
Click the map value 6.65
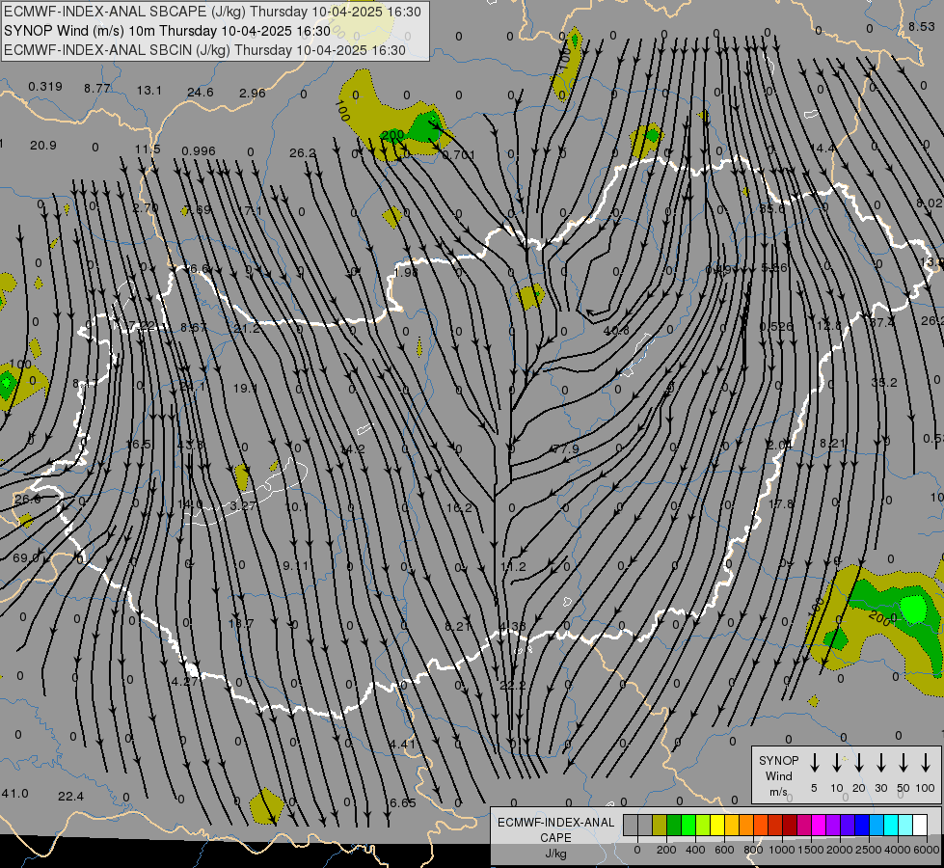pyautogui.click(x=403, y=802)
